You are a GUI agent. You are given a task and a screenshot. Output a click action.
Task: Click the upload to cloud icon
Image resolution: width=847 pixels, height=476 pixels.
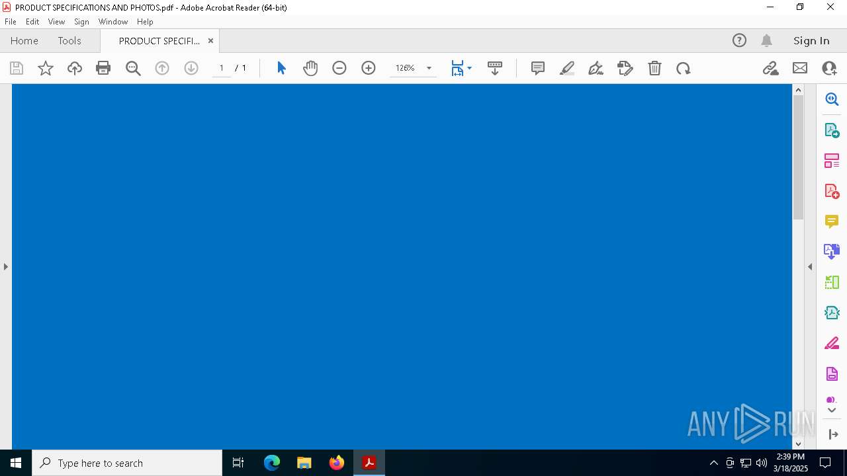(x=75, y=68)
